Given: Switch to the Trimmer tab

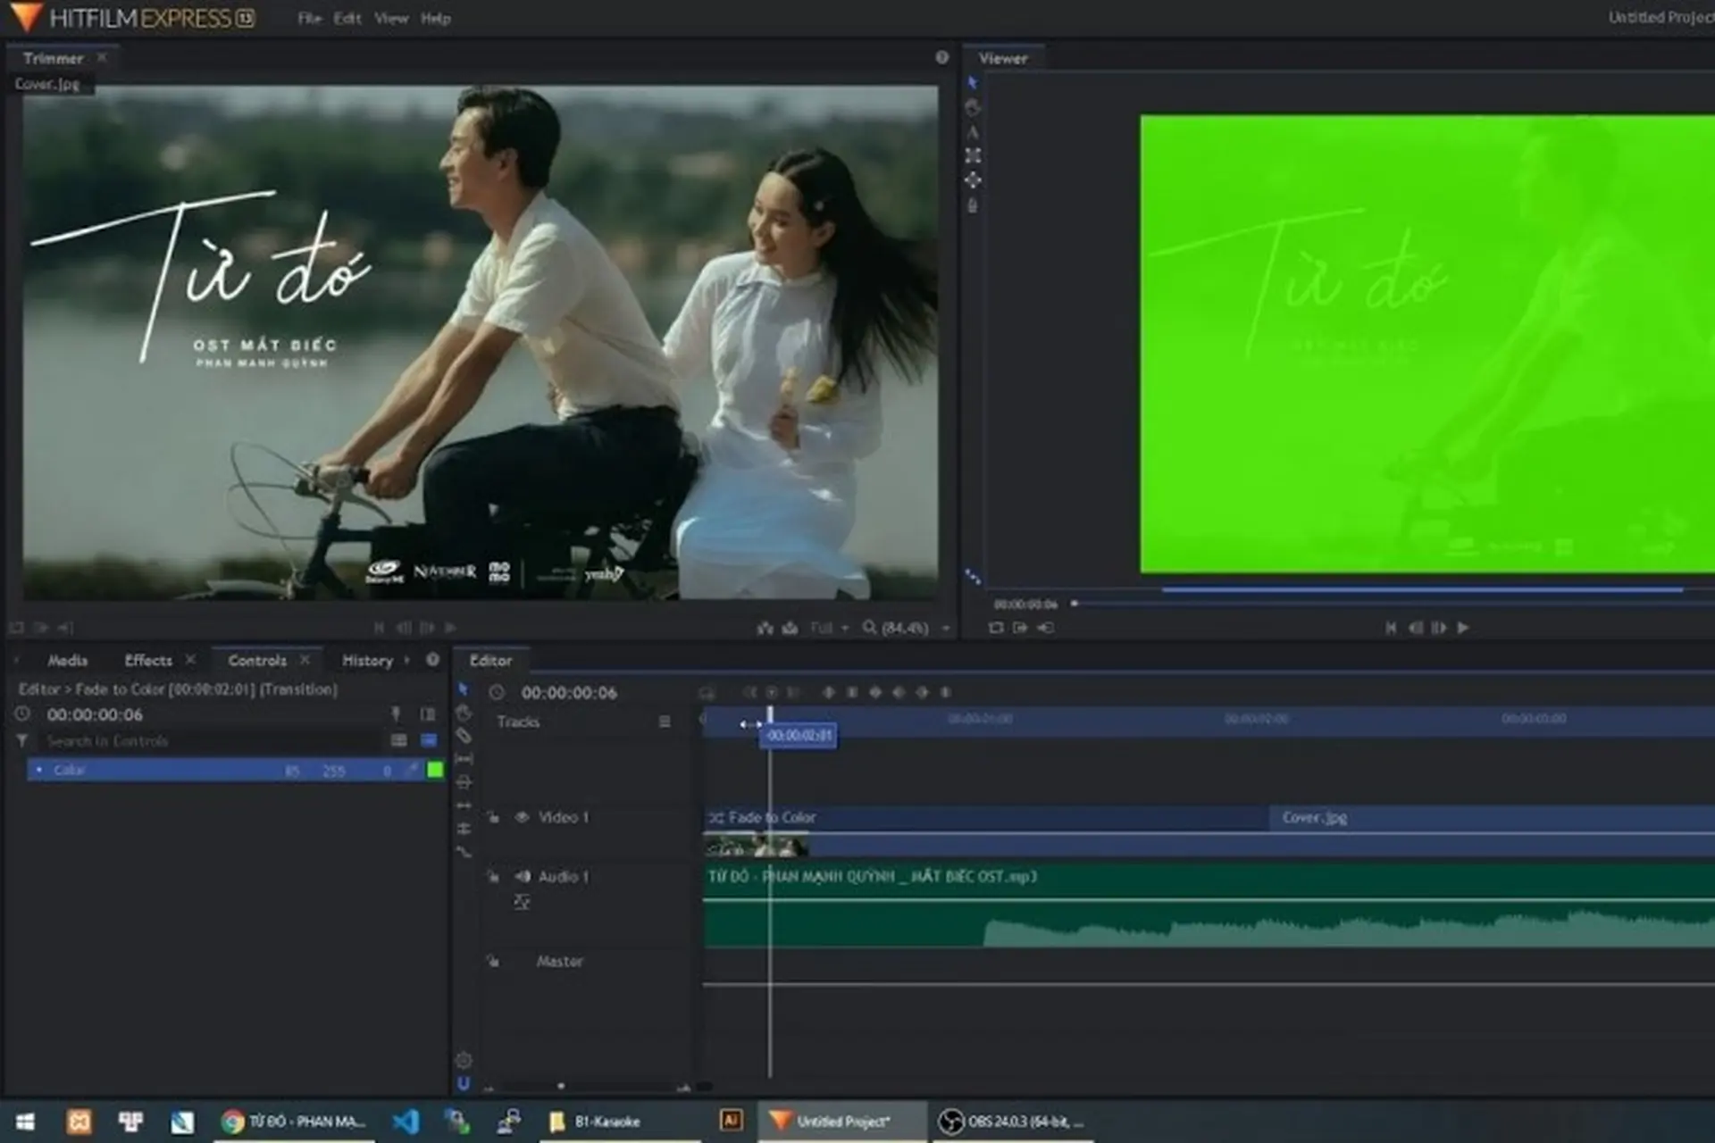Looking at the screenshot, I should tap(53, 58).
